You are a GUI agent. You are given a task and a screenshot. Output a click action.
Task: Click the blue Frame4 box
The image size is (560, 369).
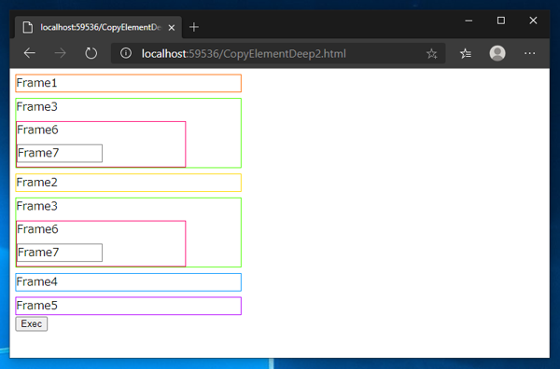pos(129,282)
